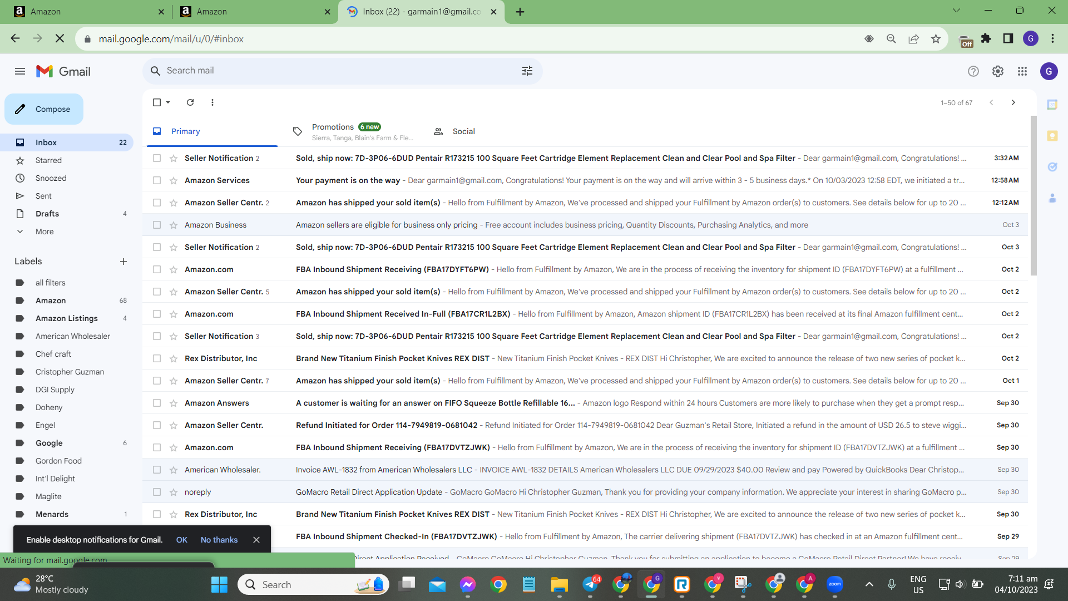Open Calendar side panel icon
The width and height of the screenshot is (1068, 601).
tap(1052, 105)
